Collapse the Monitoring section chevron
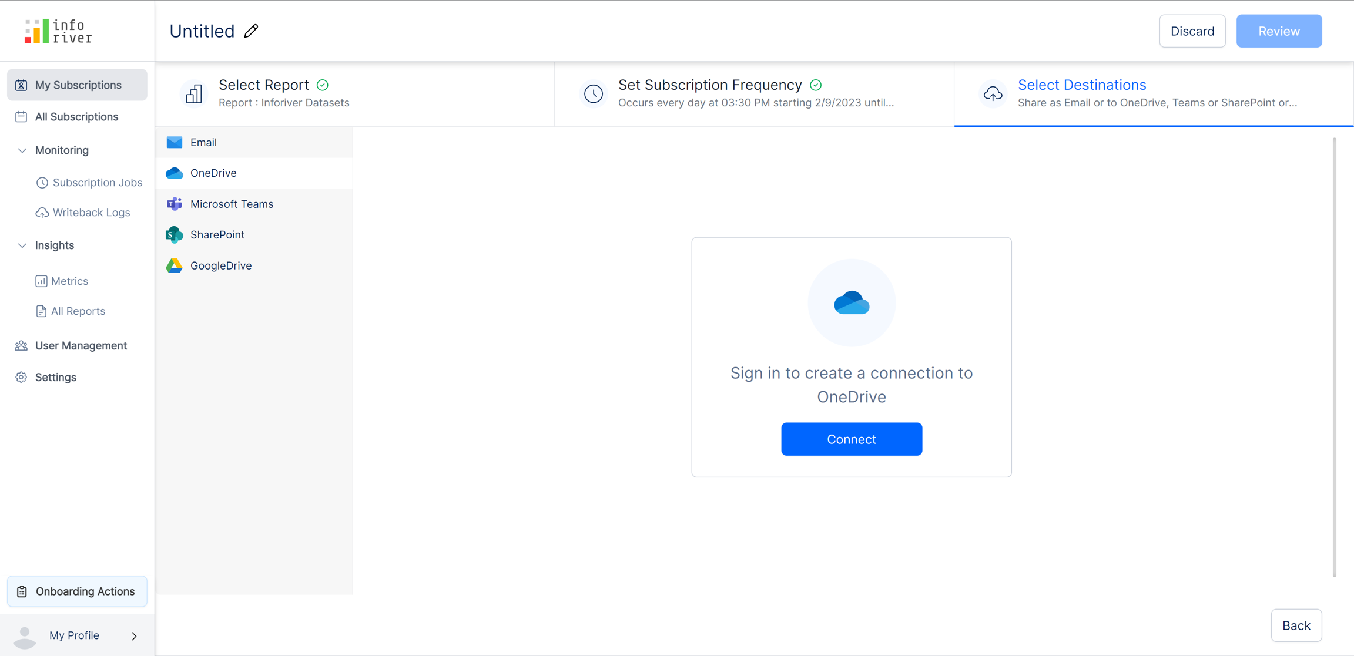 pos(22,150)
